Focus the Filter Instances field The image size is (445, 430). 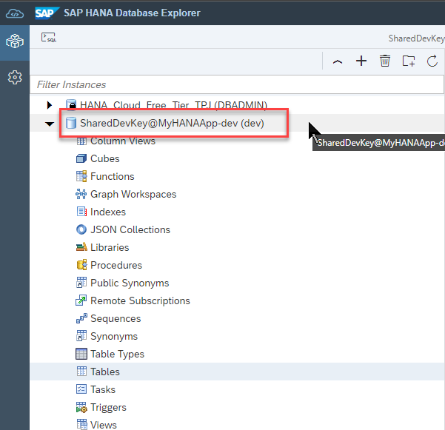237,84
